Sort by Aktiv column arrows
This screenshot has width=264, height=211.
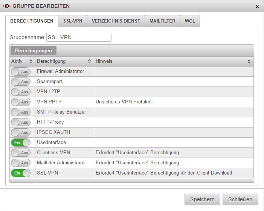click(x=31, y=61)
